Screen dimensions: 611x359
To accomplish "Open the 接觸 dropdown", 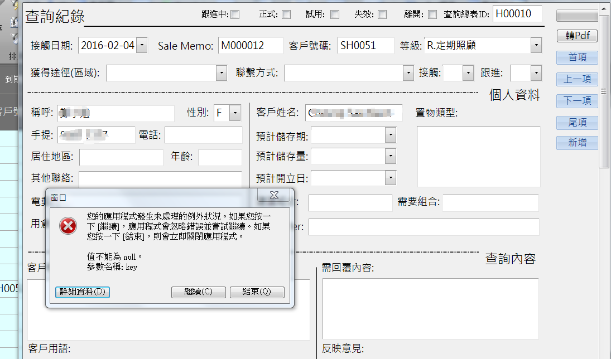I will point(468,73).
